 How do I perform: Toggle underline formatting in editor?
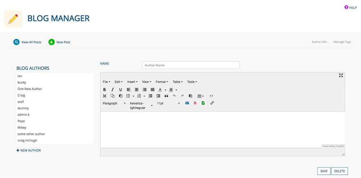[x=121, y=90]
